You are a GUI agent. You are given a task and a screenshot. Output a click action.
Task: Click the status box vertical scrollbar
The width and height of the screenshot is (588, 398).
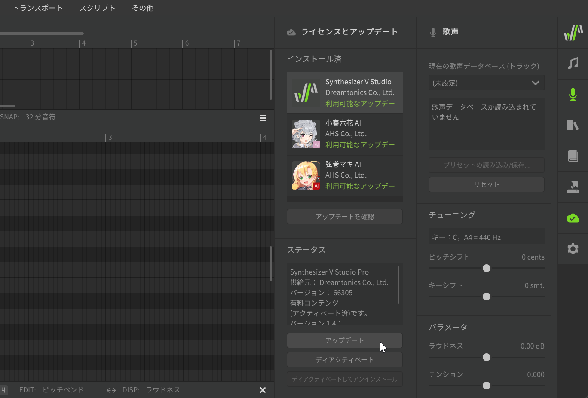pos(398,285)
